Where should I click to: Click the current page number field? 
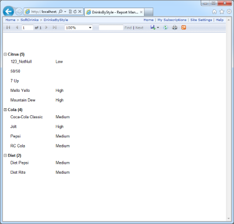click(x=27, y=27)
